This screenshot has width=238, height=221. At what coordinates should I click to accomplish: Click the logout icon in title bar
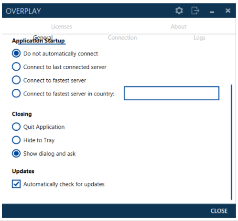pyautogui.click(x=195, y=11)
